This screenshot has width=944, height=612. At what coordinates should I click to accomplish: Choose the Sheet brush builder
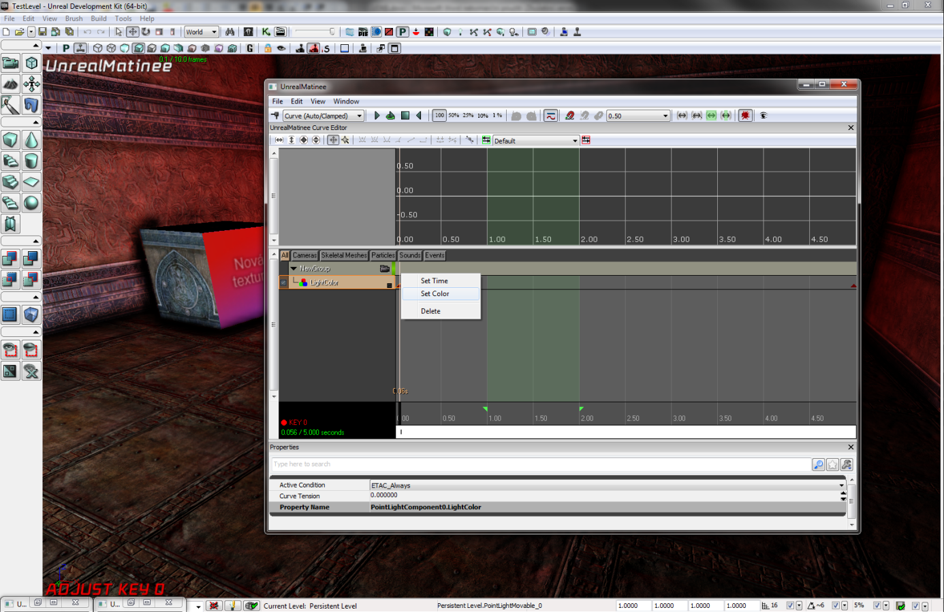coord(31,182)
